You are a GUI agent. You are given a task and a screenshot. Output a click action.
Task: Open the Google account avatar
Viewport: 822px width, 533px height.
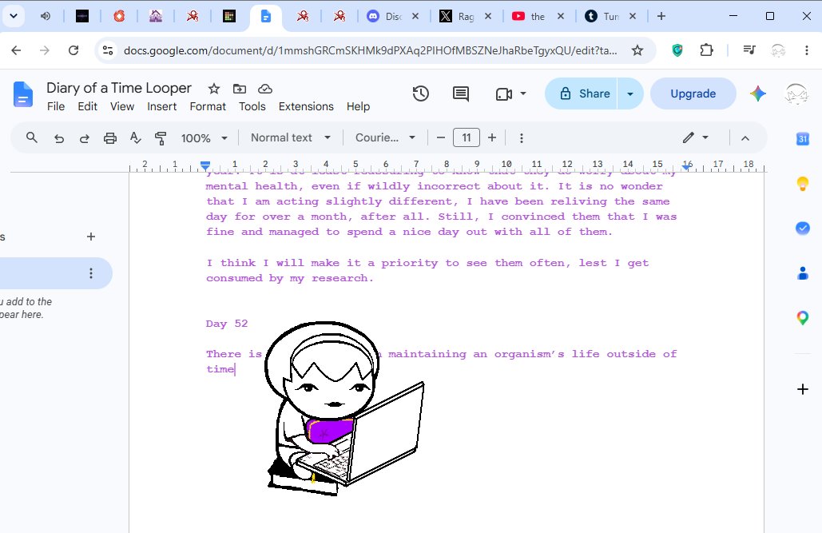796,94
